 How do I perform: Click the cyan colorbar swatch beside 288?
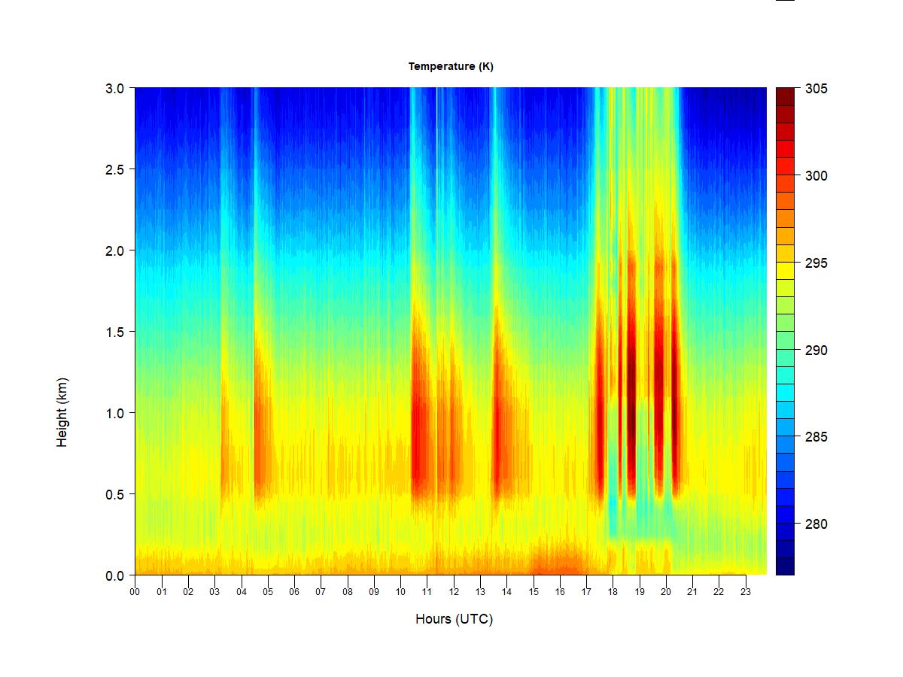pos(785,393)
